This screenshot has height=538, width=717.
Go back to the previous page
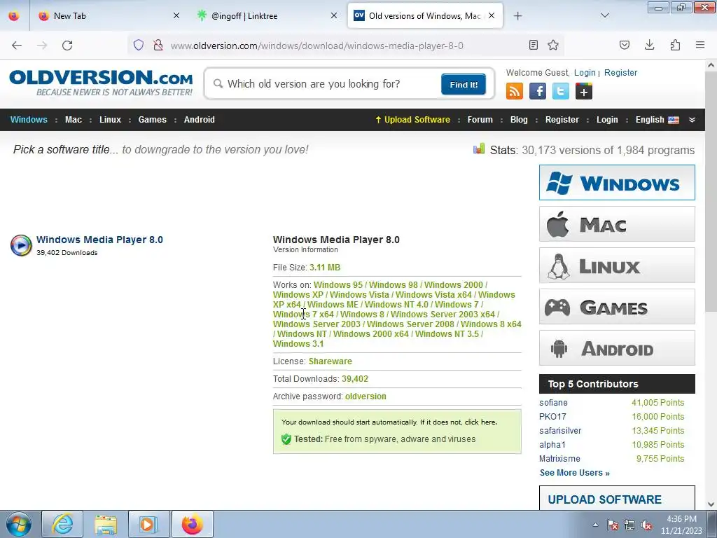pos(17,46)
